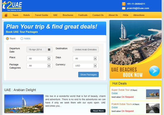
Task: Click the email envelope icon
Action: coord(124,8)
